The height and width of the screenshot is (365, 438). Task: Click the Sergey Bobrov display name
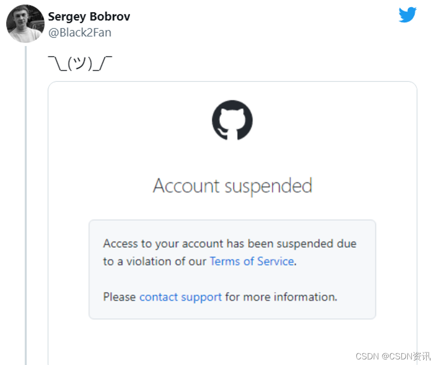tap(89, 17)
